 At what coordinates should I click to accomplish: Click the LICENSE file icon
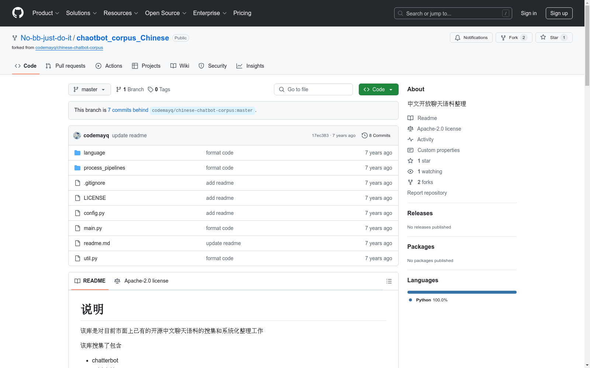coord(77,198)
